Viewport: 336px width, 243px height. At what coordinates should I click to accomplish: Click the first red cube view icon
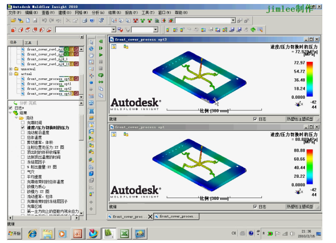(x=14, y=30)
